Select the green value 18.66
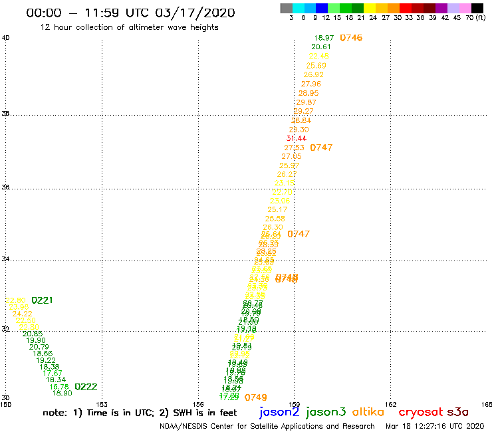The width and height of the screenshot is (492, 432). 43,354
